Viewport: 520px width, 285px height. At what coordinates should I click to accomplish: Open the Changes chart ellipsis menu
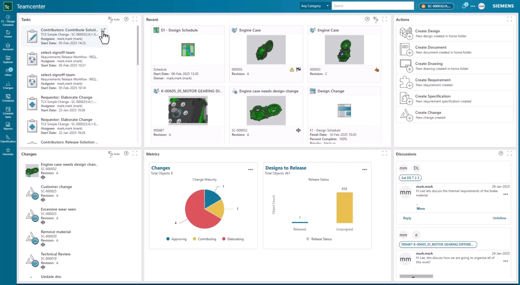250,170
